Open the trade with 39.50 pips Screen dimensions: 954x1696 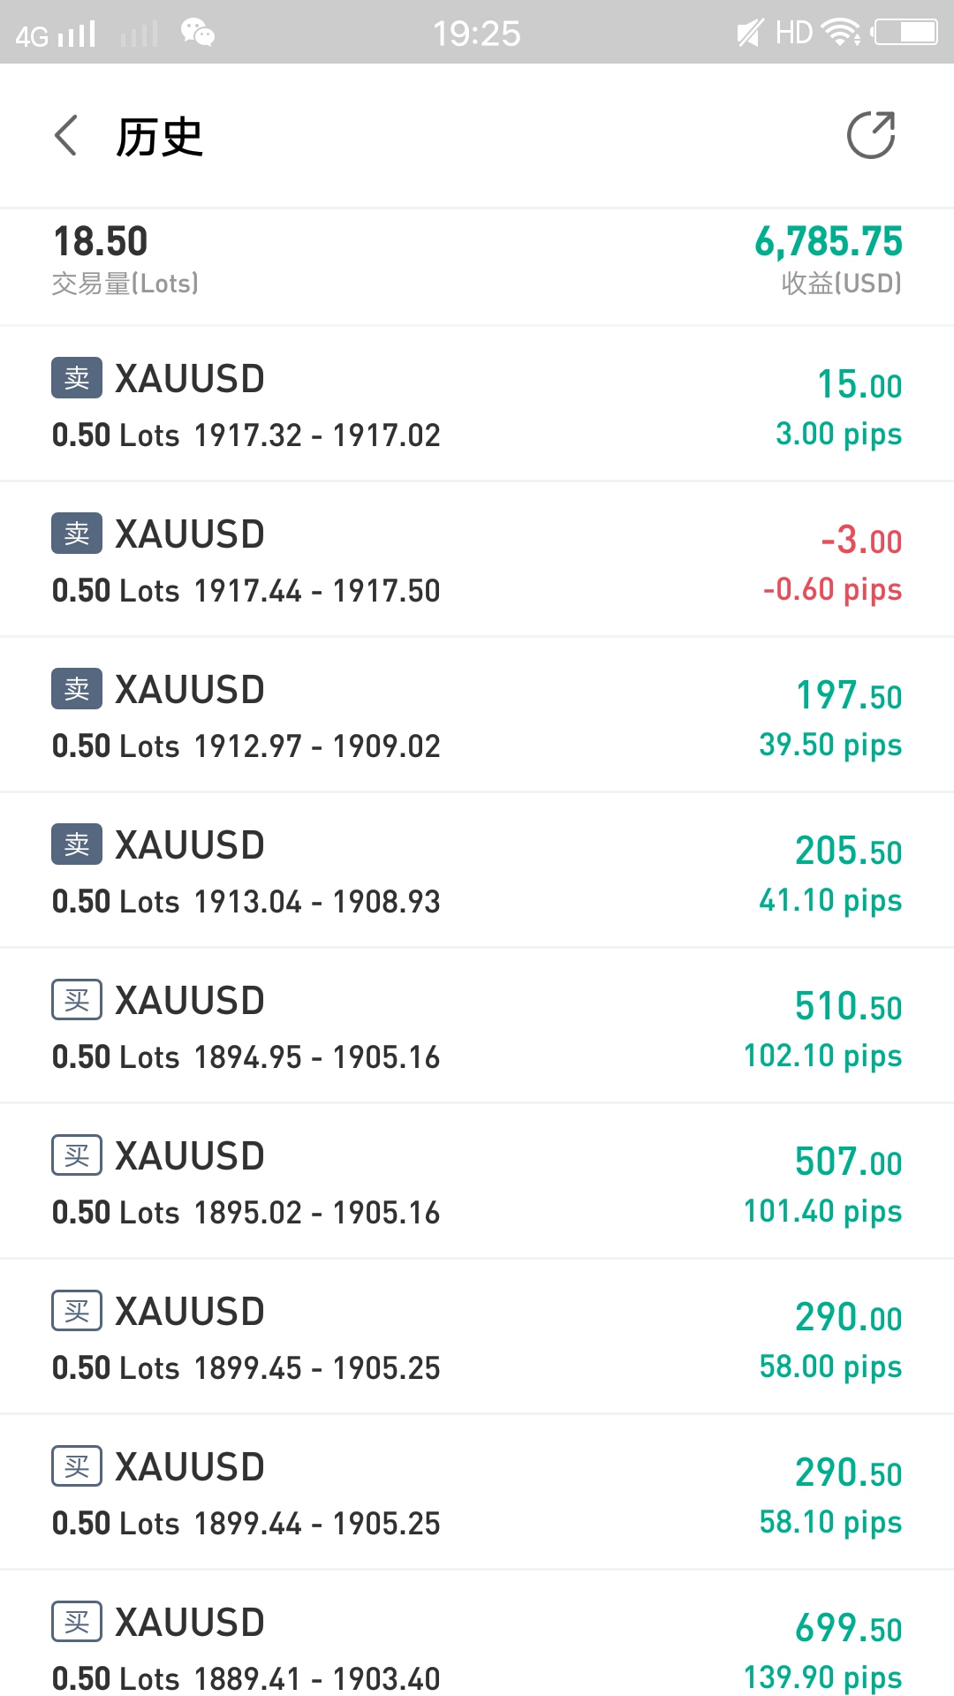(x=477, y=715)
